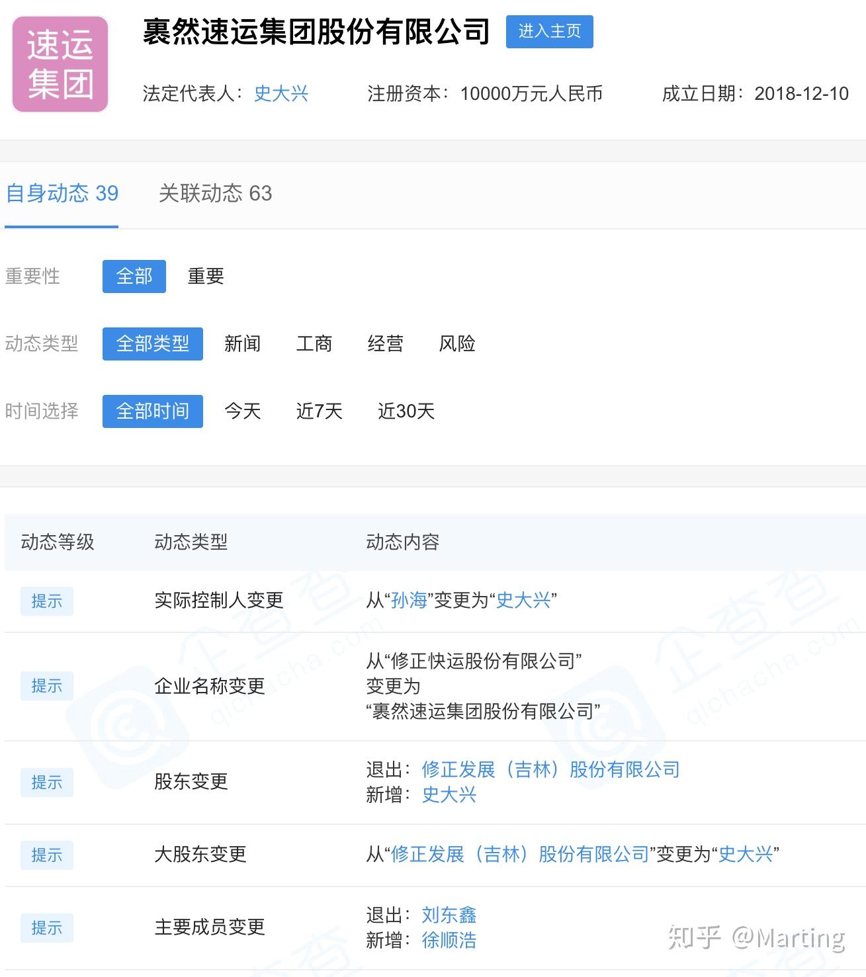Viewport: 866px width, 977px height.
Task: Open 孙海 link in controller change row
Action: click(410, 601)
